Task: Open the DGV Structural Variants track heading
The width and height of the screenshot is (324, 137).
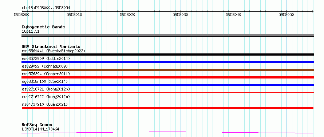Action: point(51,47)
